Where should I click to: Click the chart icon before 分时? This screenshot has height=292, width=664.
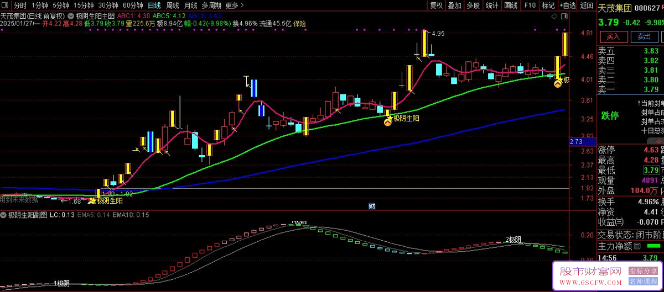[6, 6]
